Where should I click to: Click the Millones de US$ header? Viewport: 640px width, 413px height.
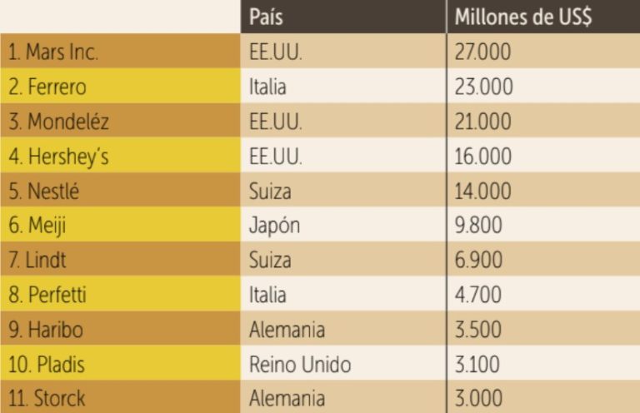click(523, 17)
